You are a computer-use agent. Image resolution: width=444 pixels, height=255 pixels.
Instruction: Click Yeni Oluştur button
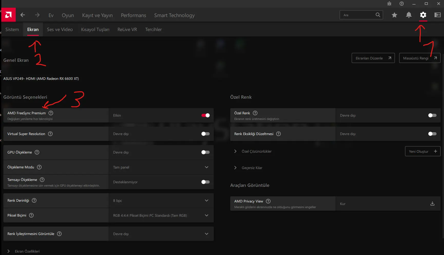[x=423, y=151]
